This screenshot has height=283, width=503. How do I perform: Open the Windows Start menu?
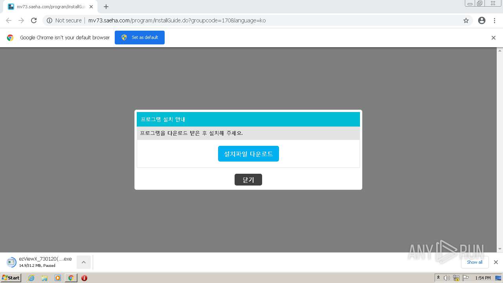(11, 278)
